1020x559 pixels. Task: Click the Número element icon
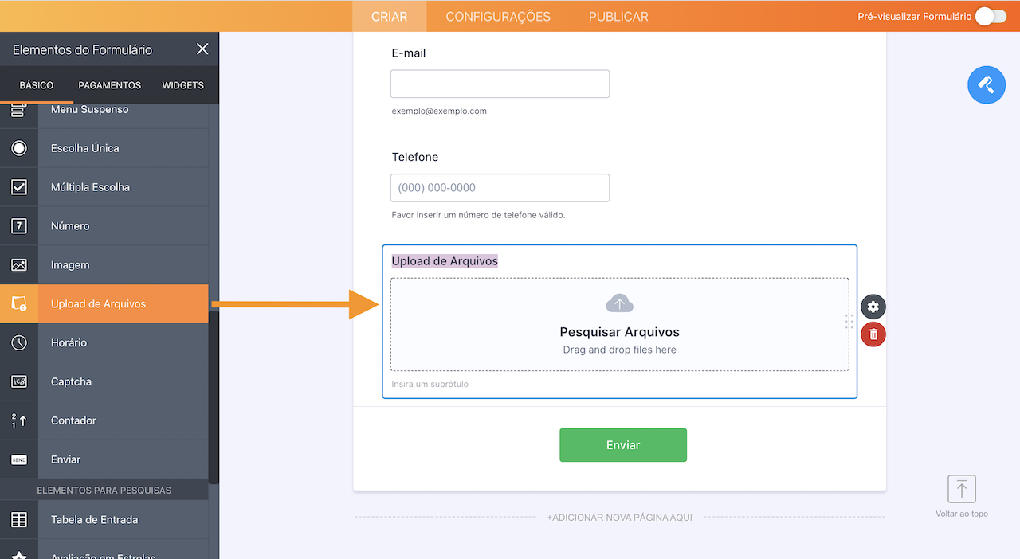(x=19, y=226)
